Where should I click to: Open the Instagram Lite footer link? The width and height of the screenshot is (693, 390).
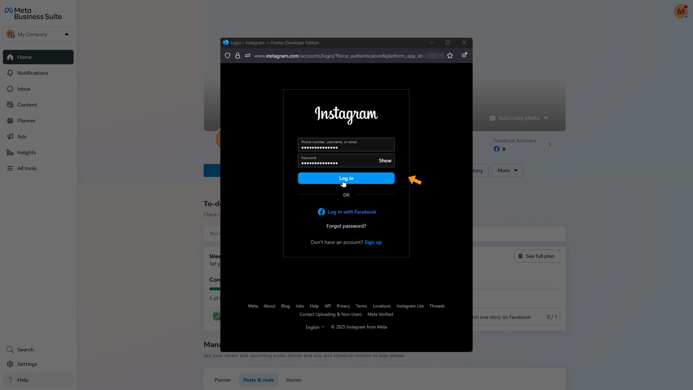[410, 306]
